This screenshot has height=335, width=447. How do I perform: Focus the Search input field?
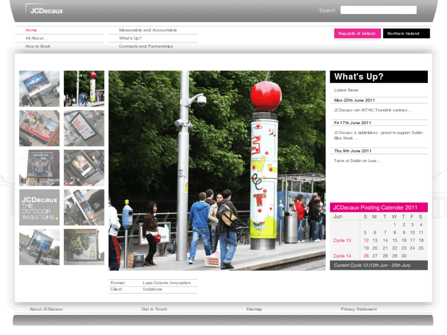[378, 10]
